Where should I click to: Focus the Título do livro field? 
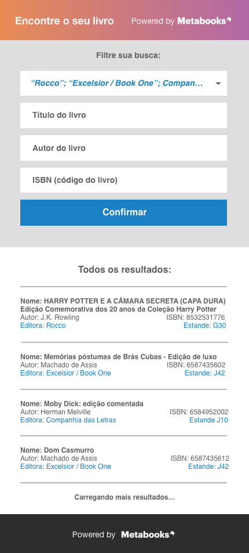click(123, 115)
